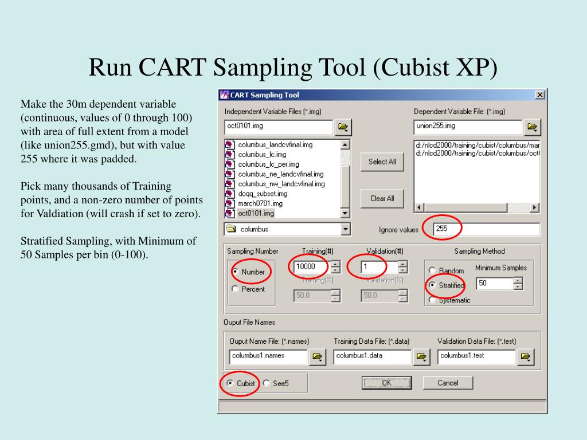Click file list scrollbar up arrow
Image resolution: width=587 pixels, height=440 pixels.
coord(345,144)
